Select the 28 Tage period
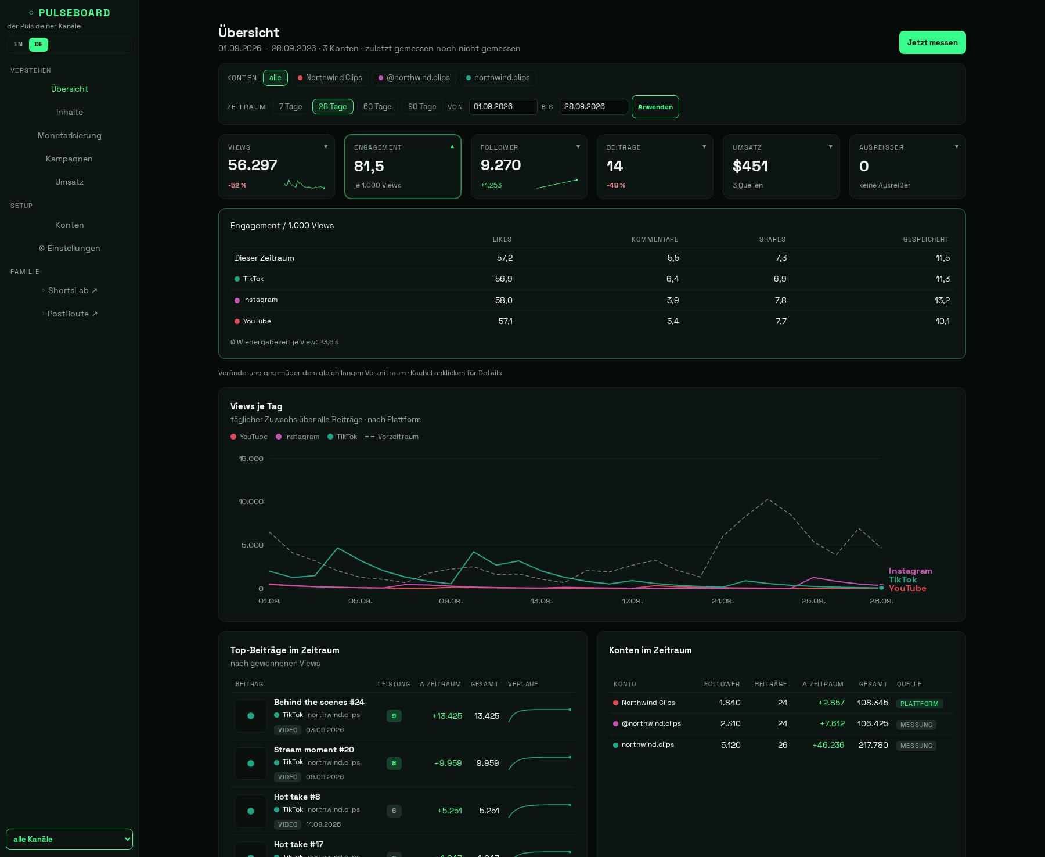This screenshot has height=857, width=1045. tap(333, 107)
